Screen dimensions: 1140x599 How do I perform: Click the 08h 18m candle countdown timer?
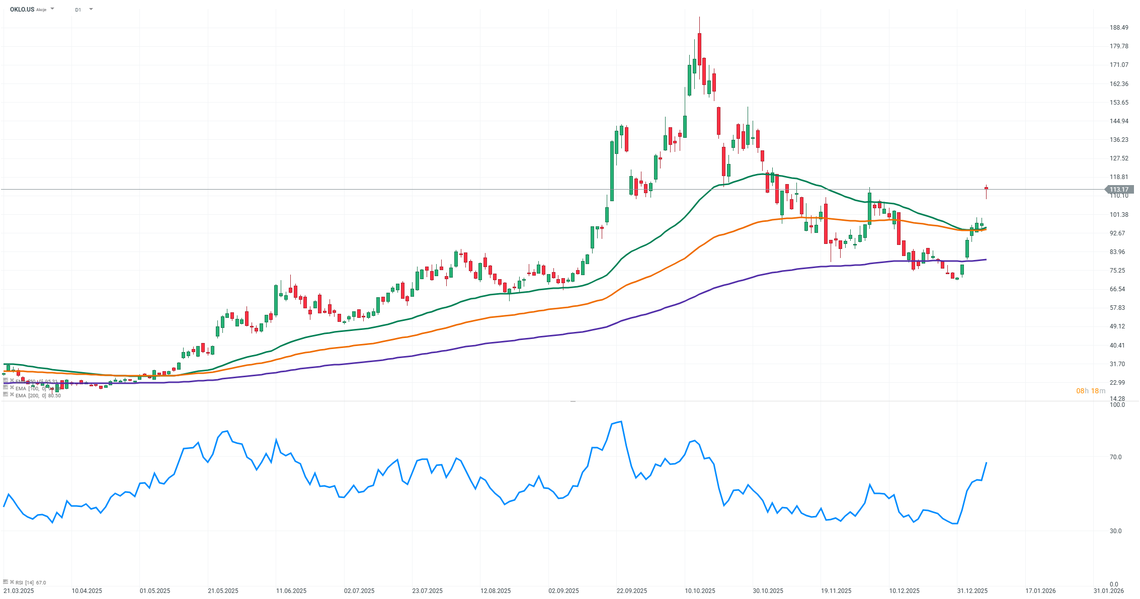coord(1091,391)
